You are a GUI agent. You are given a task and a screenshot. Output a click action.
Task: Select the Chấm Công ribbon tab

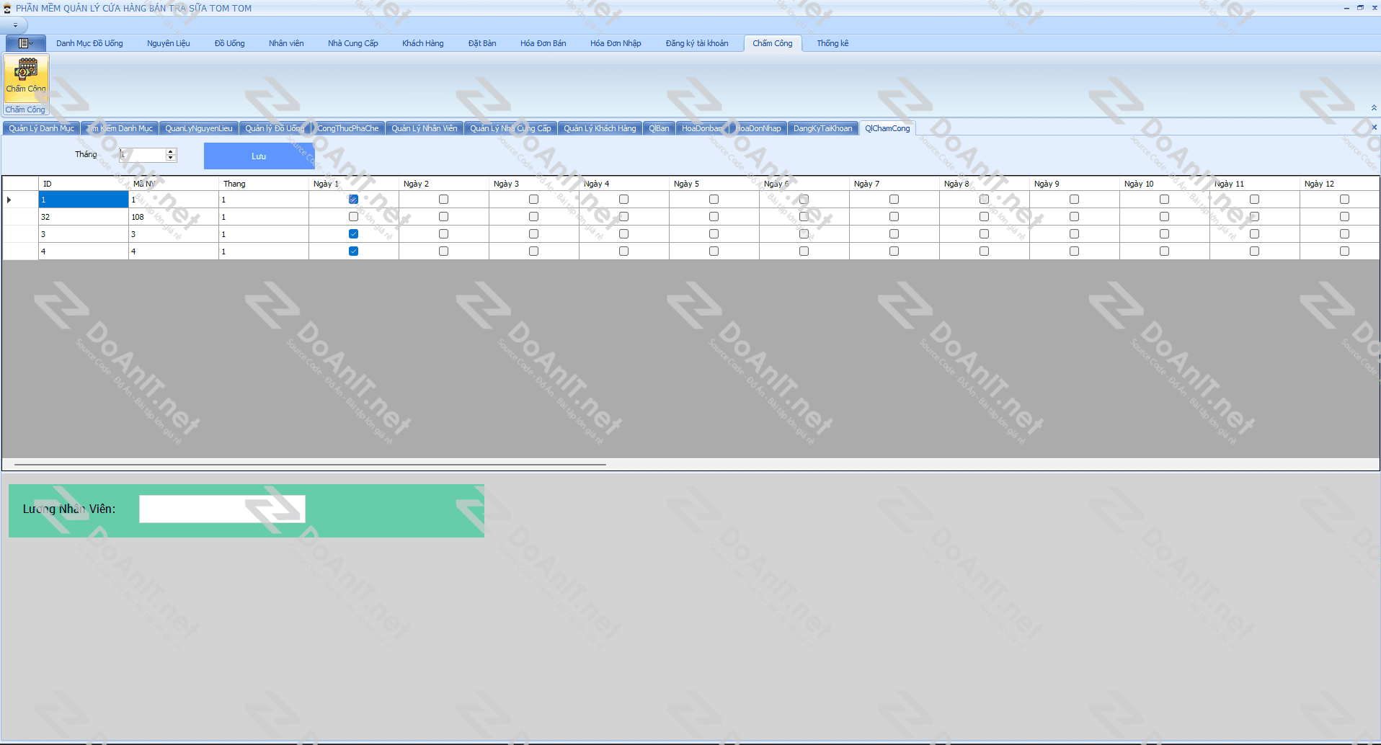point(773,43)
